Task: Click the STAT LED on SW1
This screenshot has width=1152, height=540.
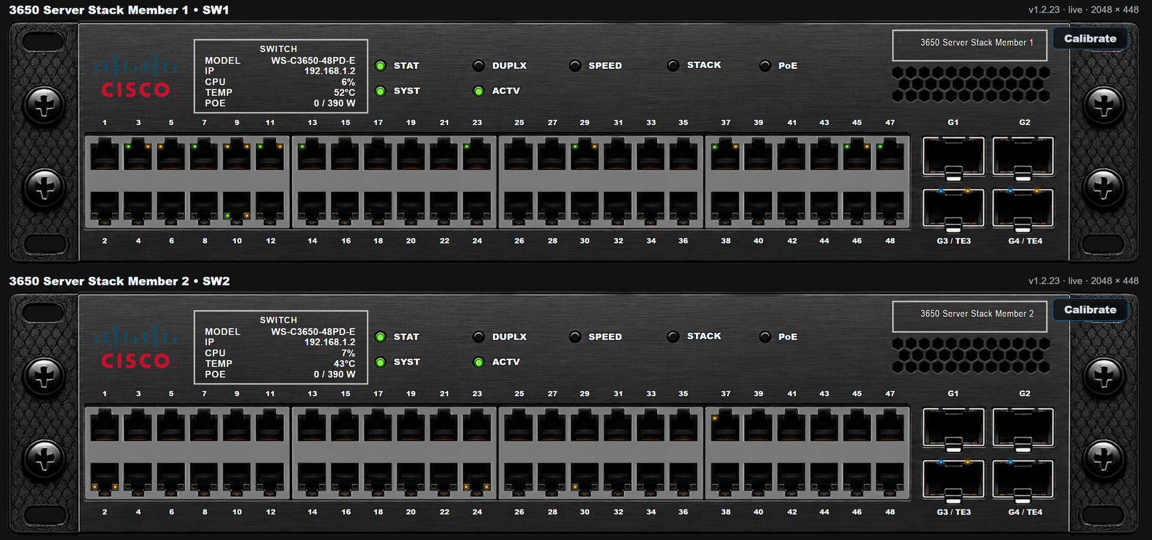Action: pos(380,66)
